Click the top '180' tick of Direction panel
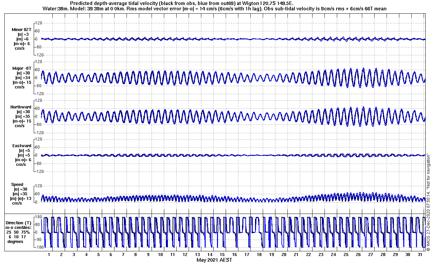434x267 pixels. pyautogui.click(x=38, y=217)
